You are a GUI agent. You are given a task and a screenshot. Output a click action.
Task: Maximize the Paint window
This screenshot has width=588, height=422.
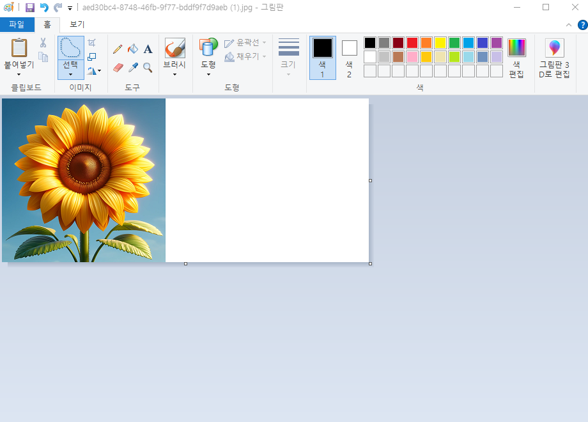point(546,7)
